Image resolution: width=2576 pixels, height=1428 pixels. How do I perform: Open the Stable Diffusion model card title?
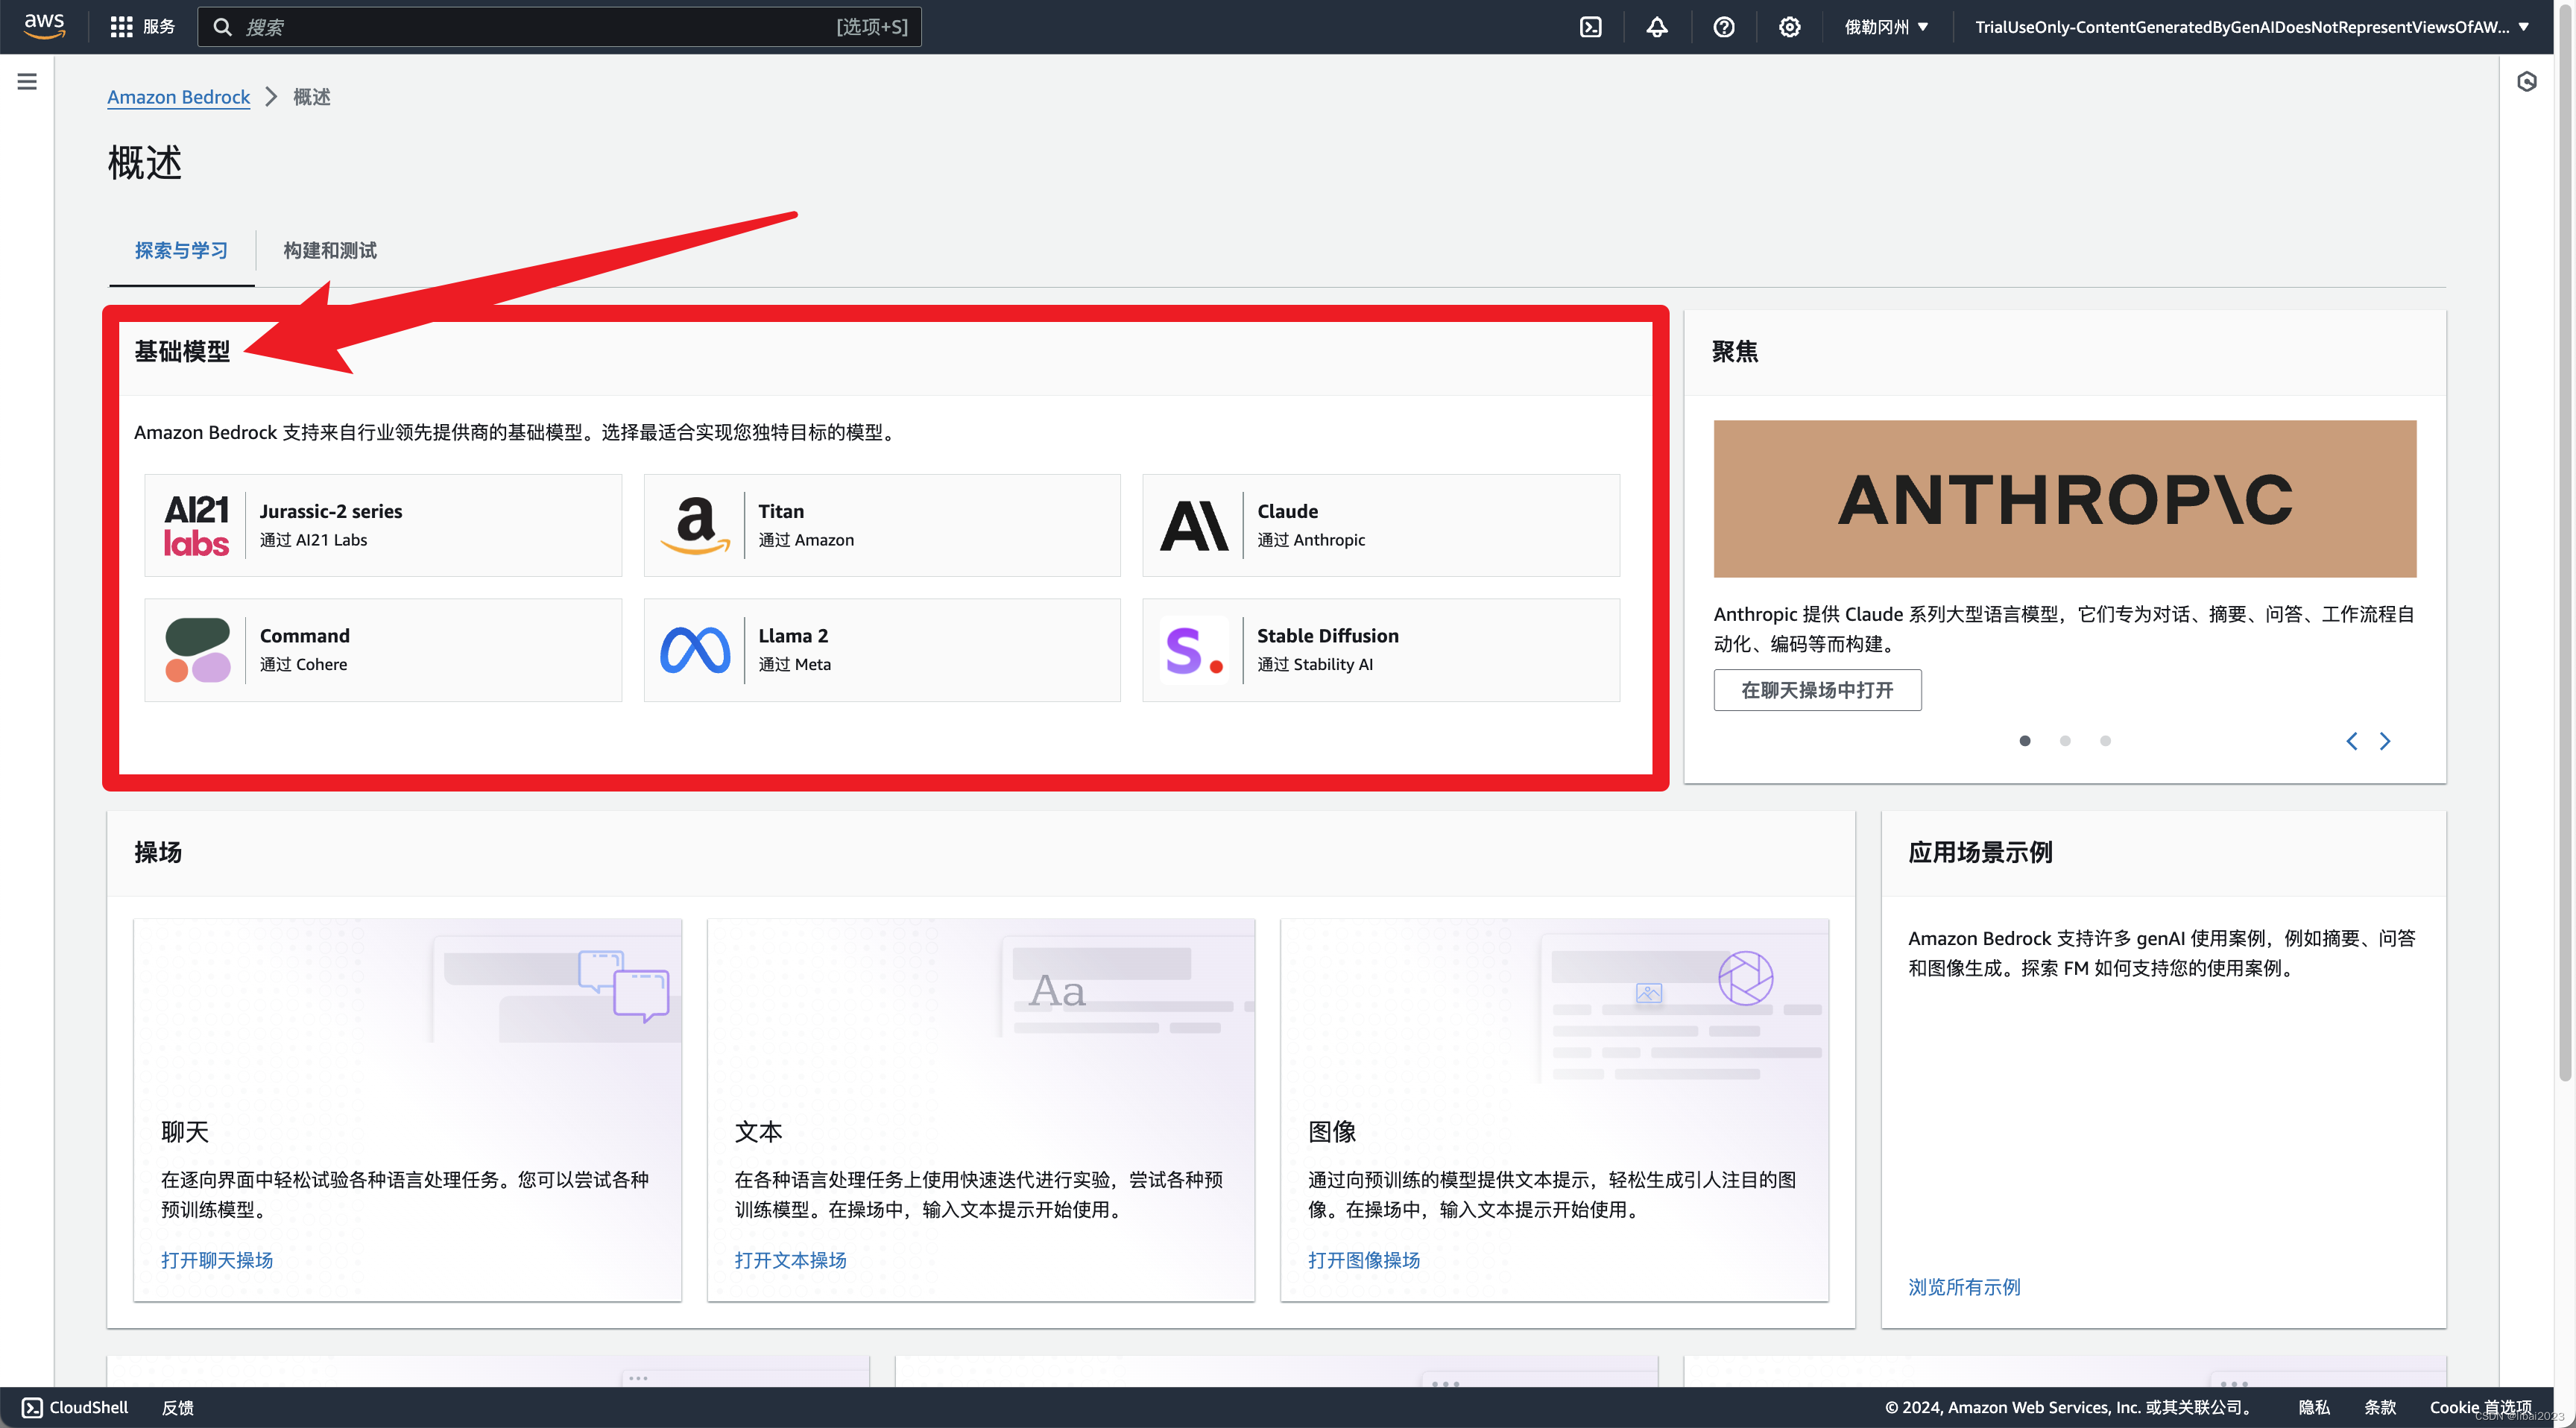[x=1327, y=636]
